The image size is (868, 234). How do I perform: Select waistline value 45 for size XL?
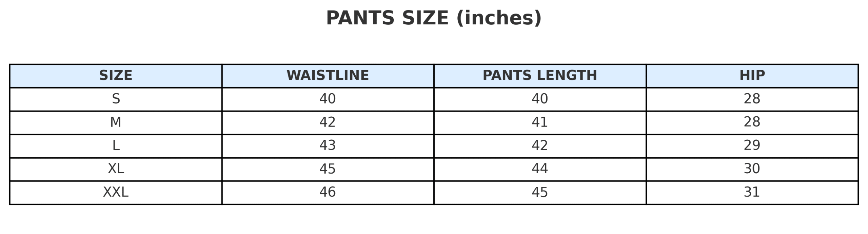[328, 169]
